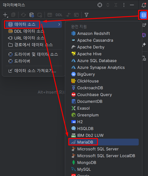
Task: Select 경로에서 데이터 소스 menu item
Action: [x=34, y=45]
